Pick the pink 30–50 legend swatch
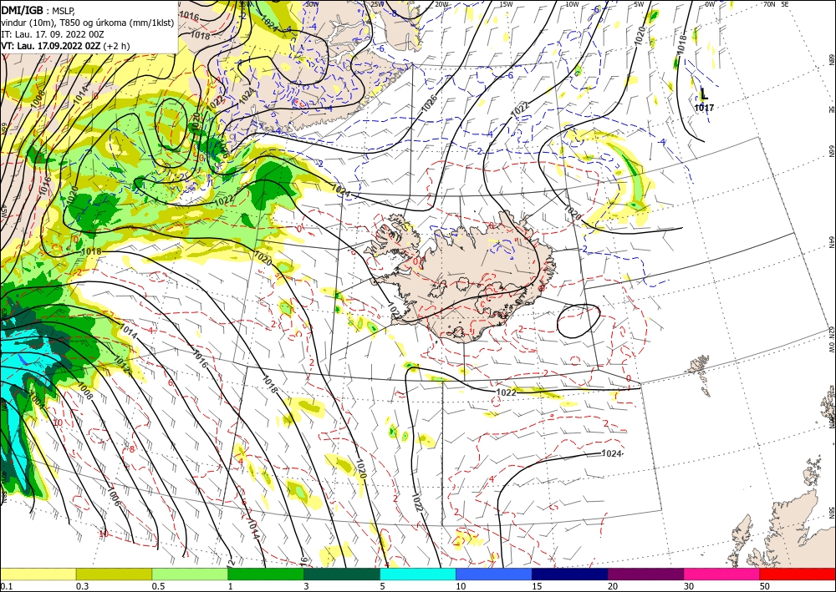Screen dimensions: 836x592 [722, 574]
